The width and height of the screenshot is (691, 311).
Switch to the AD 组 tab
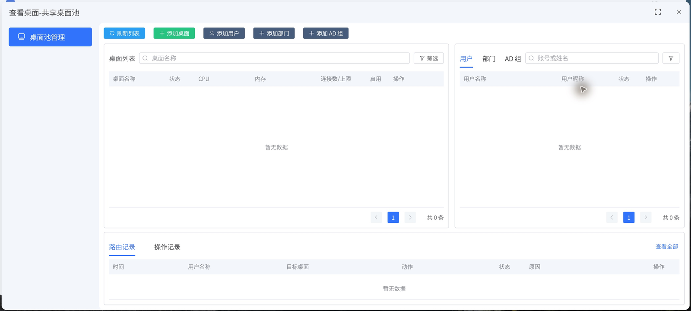tap(513, 59)
